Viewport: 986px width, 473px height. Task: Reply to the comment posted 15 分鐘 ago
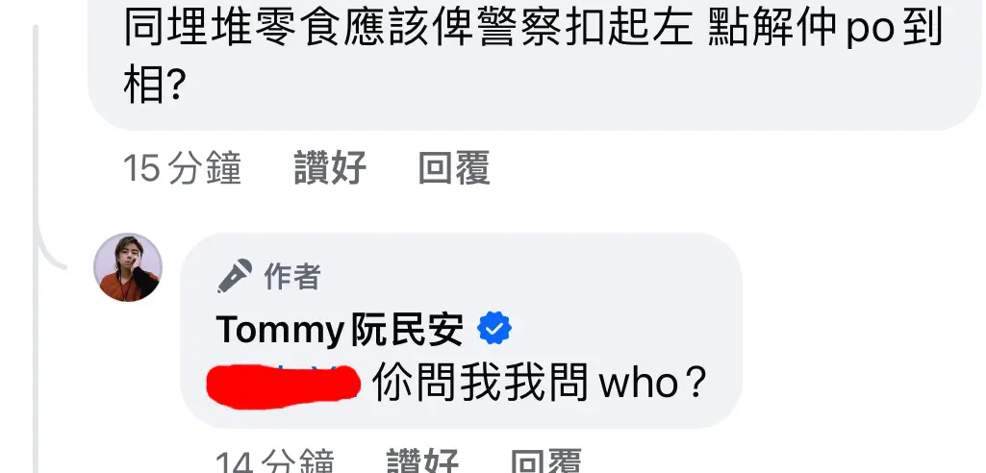click(454, 168)
